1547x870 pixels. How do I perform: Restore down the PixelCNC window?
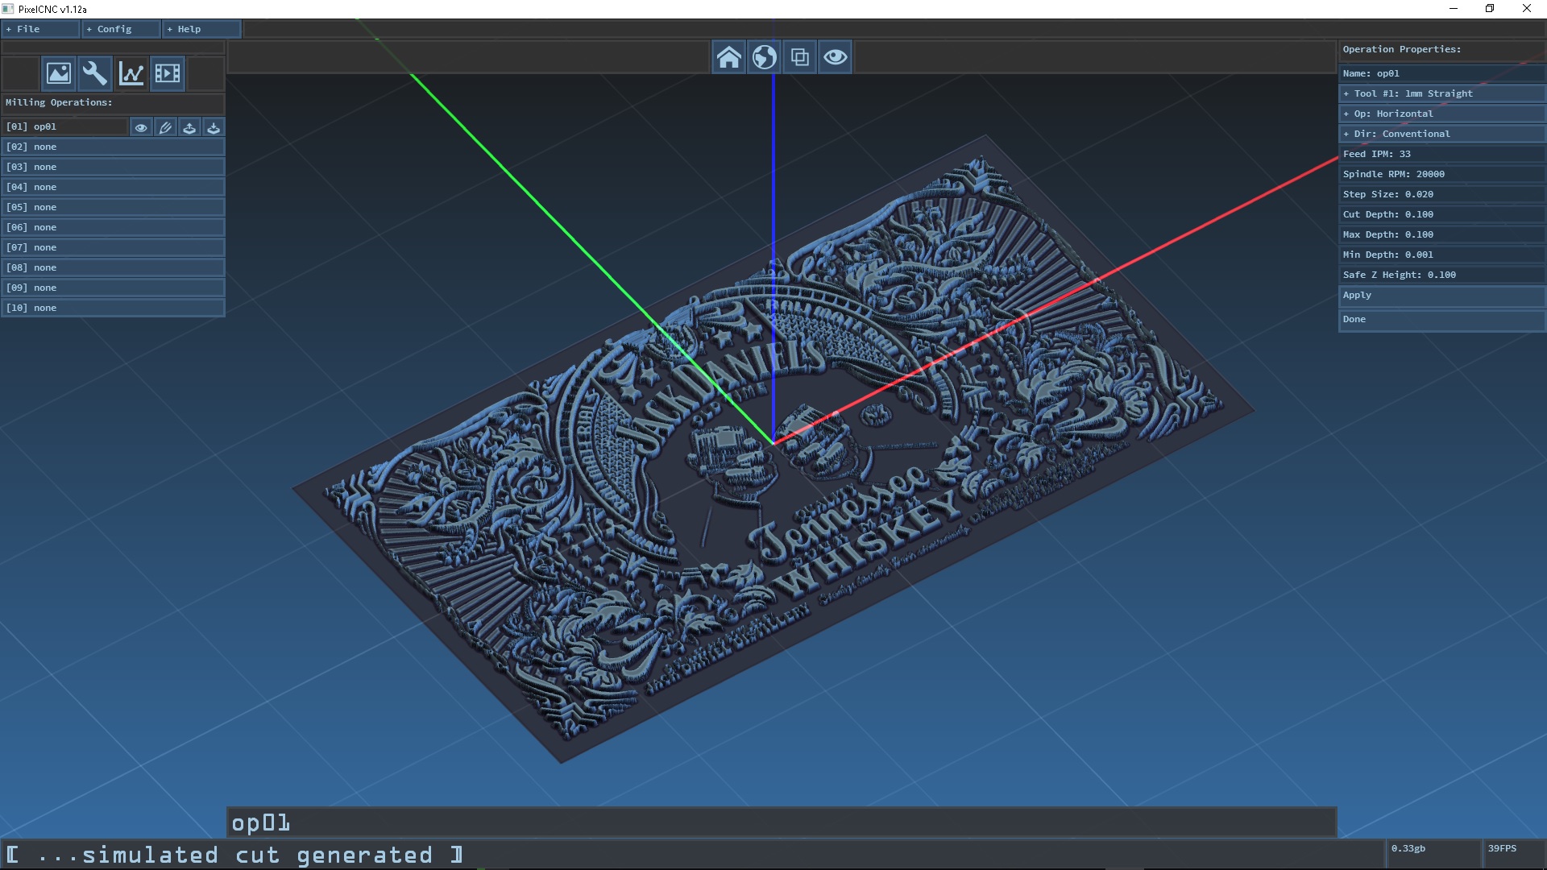(x=1490, y=9)
